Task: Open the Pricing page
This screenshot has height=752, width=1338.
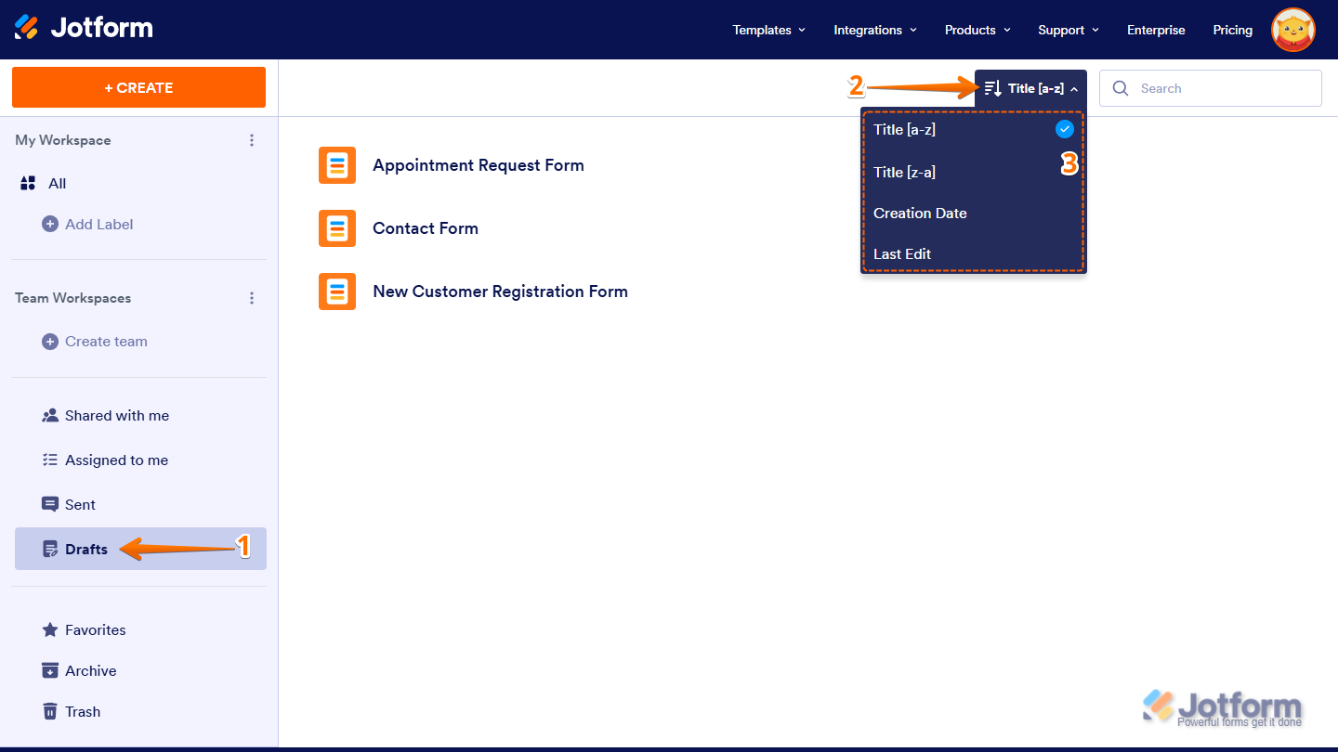Action: tap(1232, 30)
